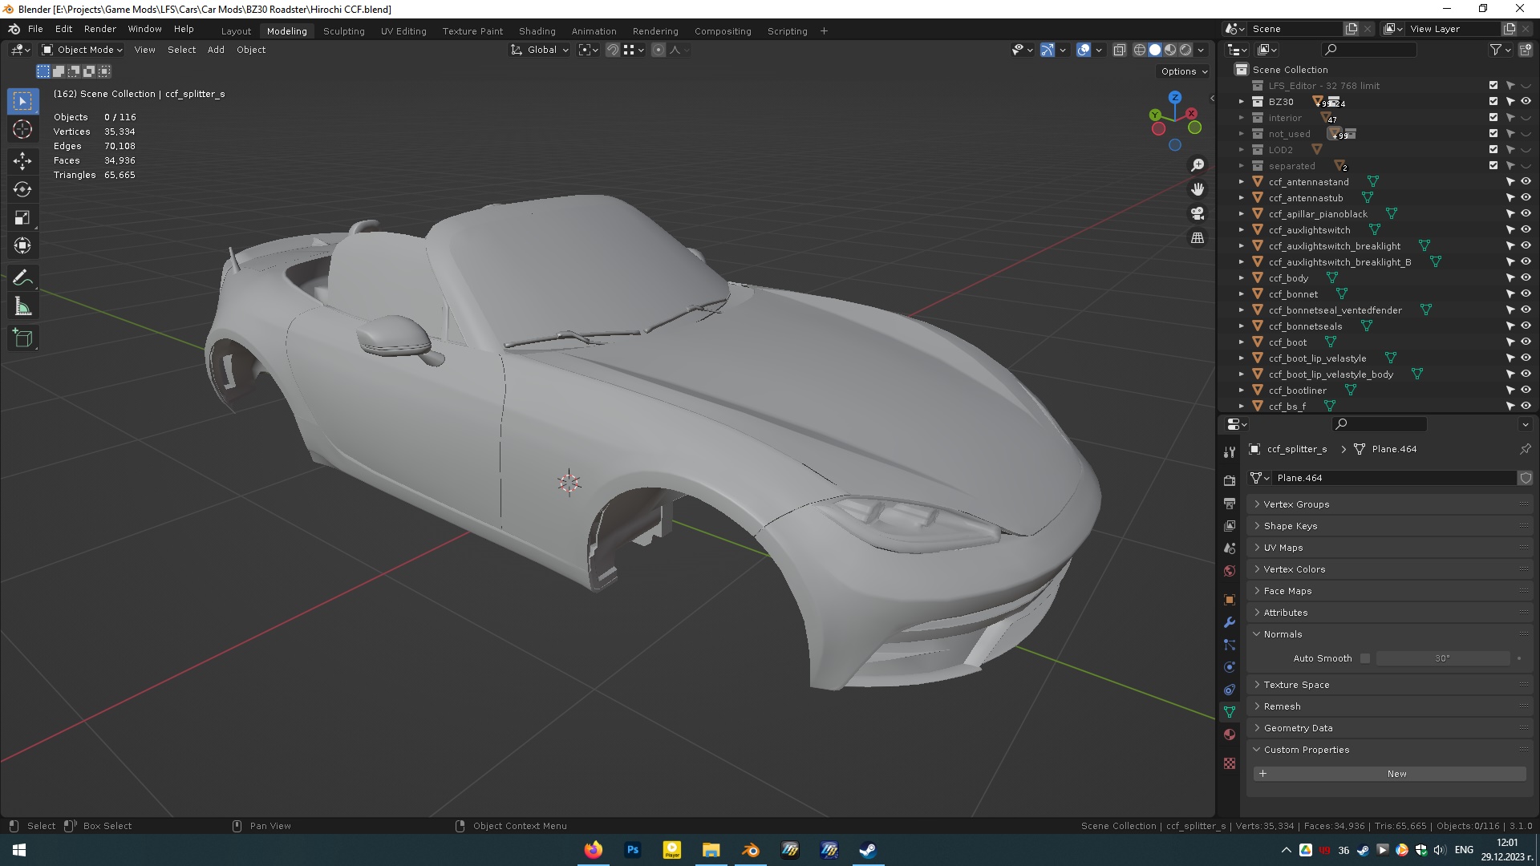Select the Measure tool
Viewport: 1540px width, 866px height.
pos(22,307)
